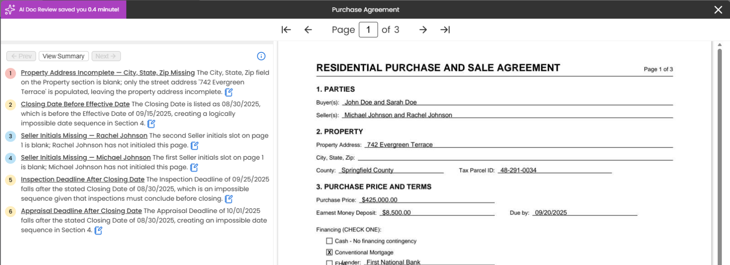Edit note for Property Address Incomplete issue
730x265 pixels.
(229, 92)
